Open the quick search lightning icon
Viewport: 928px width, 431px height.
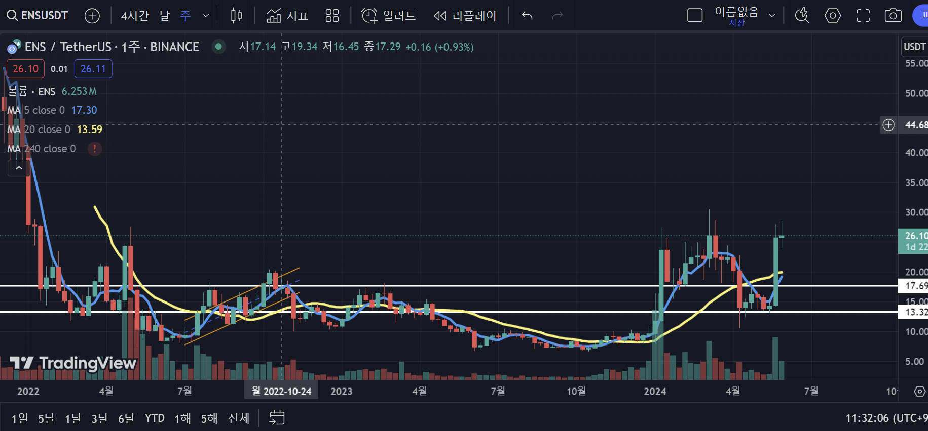click(x=802, y=16)
